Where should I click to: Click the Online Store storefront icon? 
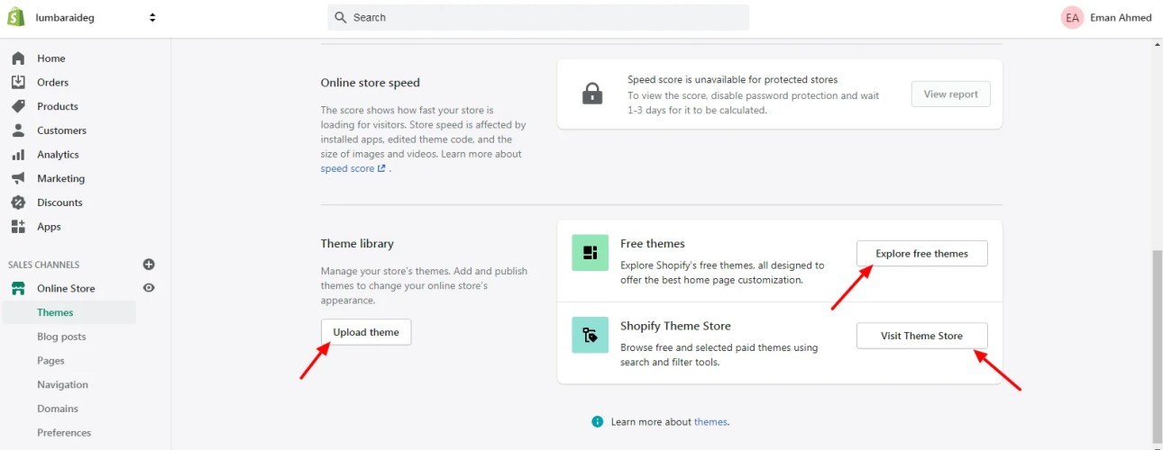click(18, 289)
